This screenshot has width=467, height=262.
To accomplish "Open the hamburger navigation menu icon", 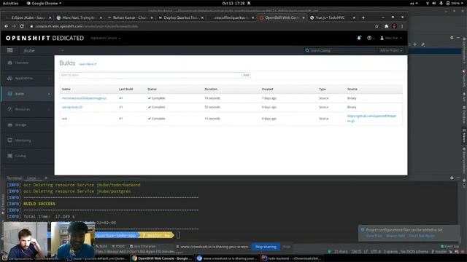I will [9, 50].
